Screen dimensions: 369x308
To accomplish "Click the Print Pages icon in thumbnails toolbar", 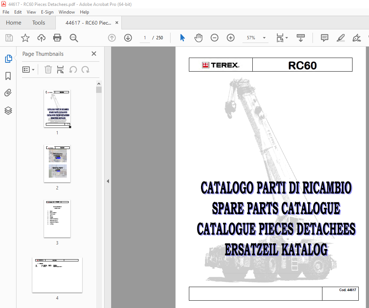I will [60, 70].
